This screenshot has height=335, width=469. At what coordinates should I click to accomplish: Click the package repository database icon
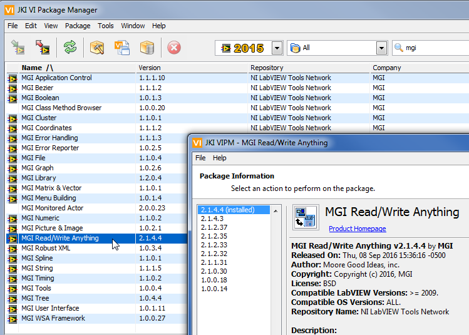[147, 47]
